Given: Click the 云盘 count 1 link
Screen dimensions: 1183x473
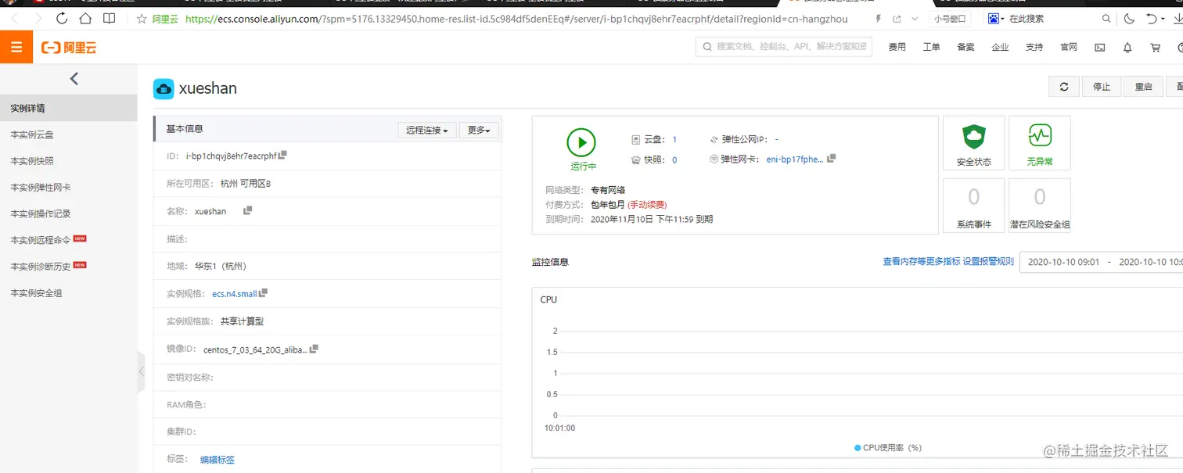Looking at the screenshot, I should coord(674,139).
